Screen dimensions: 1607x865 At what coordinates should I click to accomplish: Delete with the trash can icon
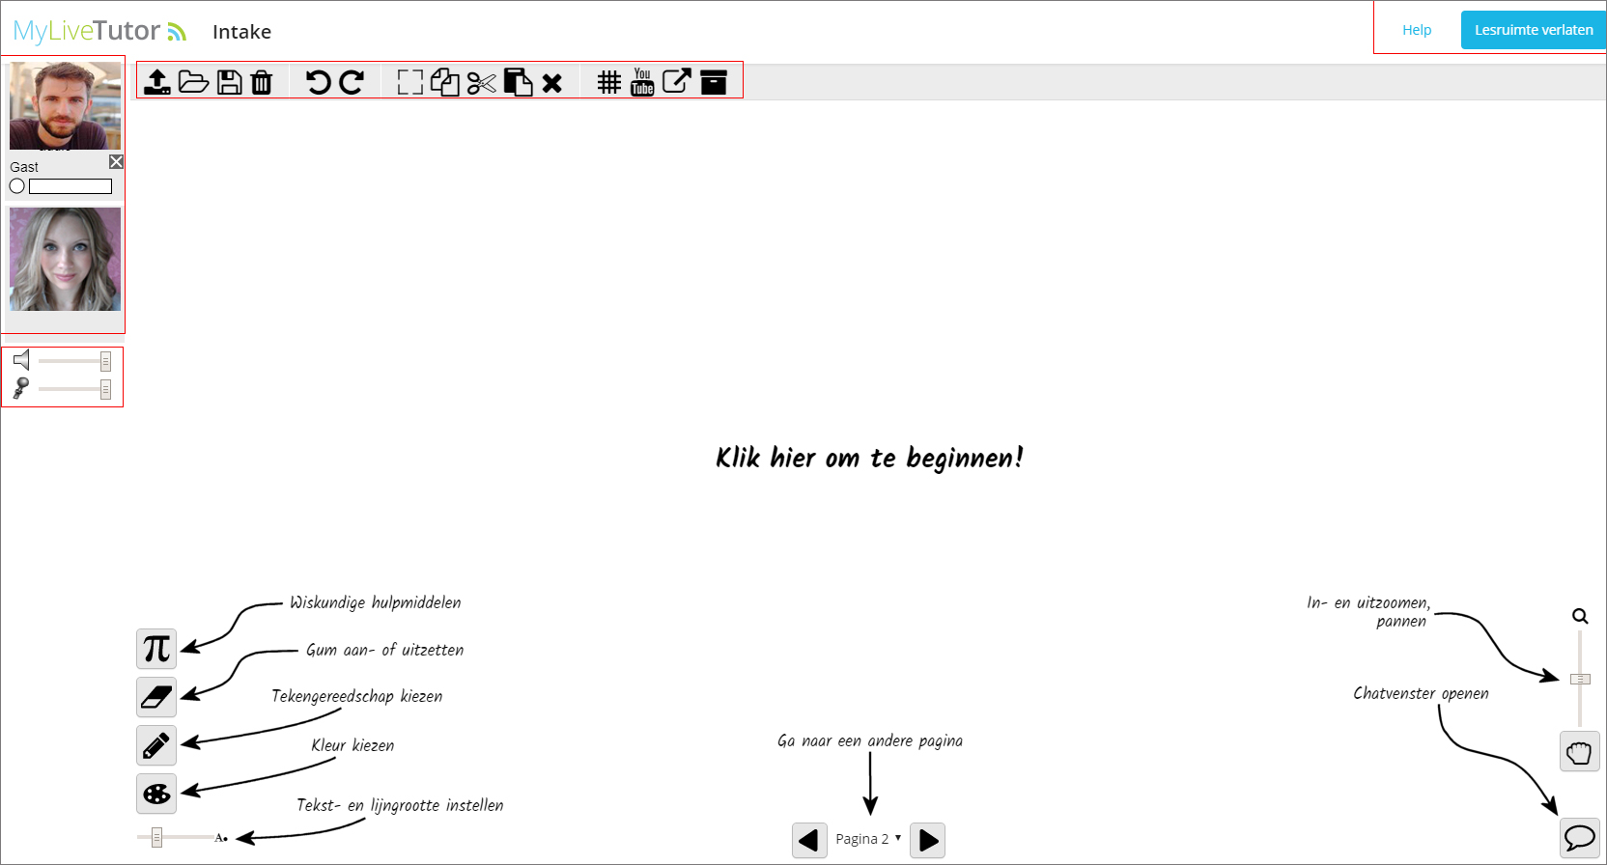262,82
